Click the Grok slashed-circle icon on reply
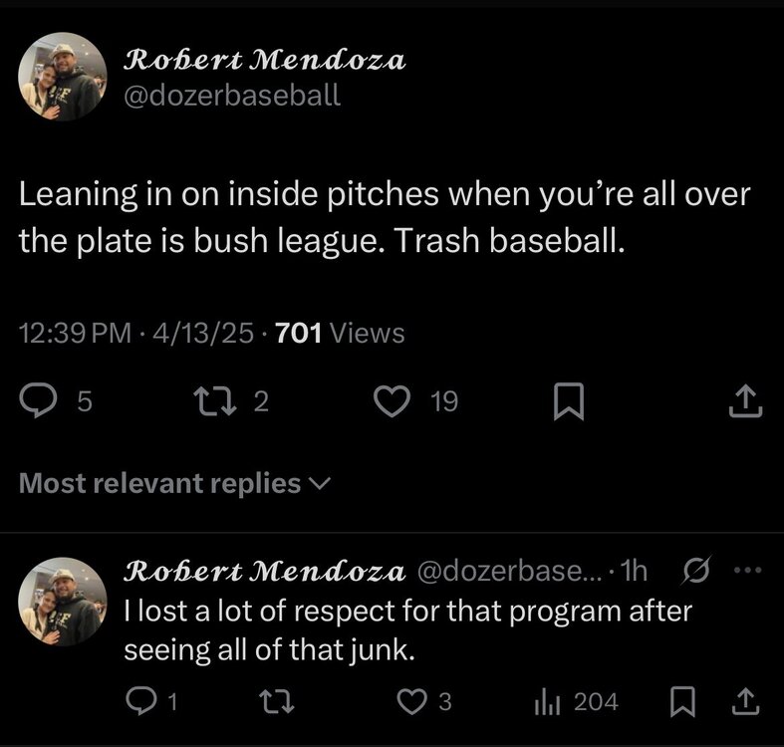 click(x=694, y=572)
